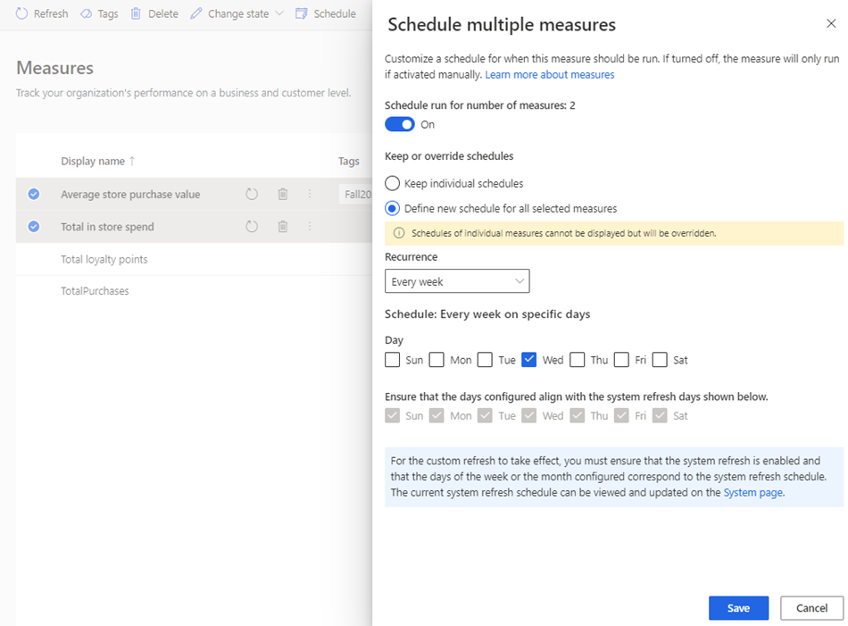Click the Schedule calendar icon in the toolbar
848x626 pixels.
coord(303,13)
